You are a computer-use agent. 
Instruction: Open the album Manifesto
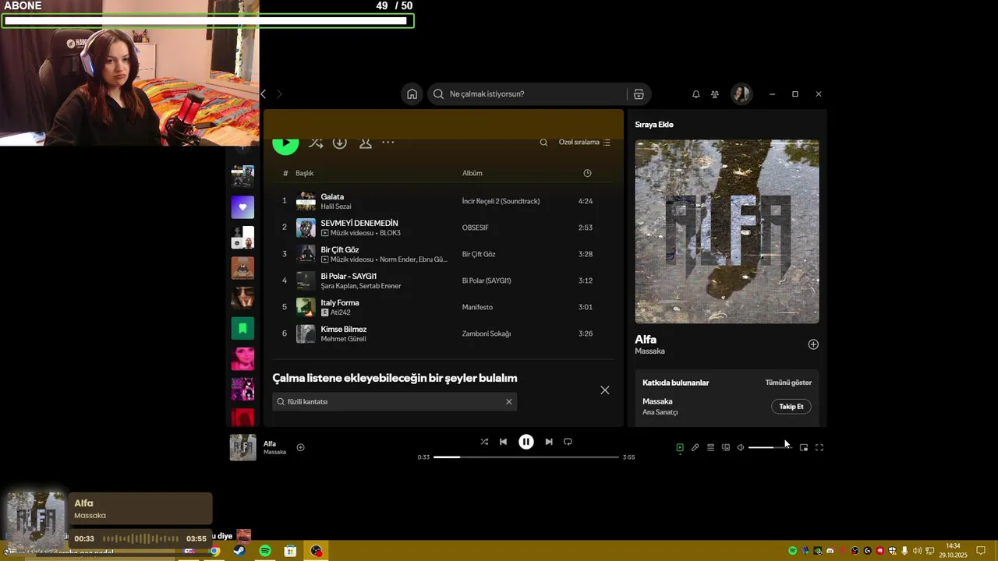pyautogui.click(x=477, y=307)
